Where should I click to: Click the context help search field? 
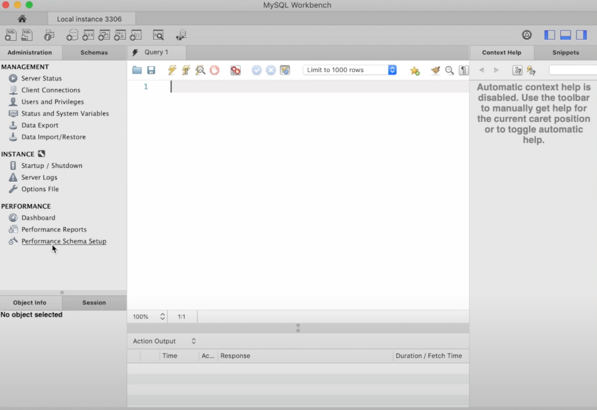(573, 70)
